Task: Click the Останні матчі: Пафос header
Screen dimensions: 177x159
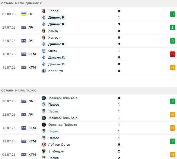Action: [19, 90]
